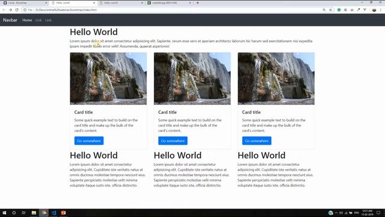Close the waterfall.jpg tab
Image resolution: width=385 pixels, height=217 pixels.
(x=190, y=3)
